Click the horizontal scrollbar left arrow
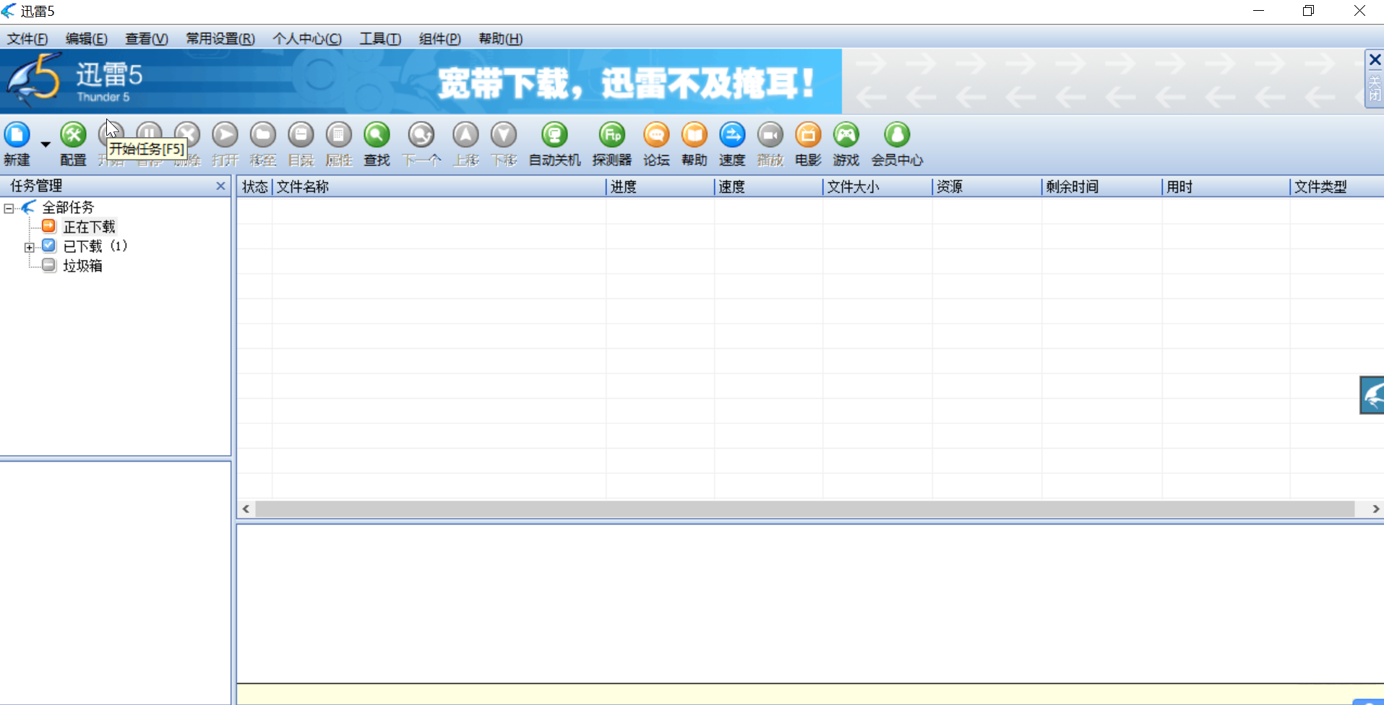The image size is (1384, 705). point(246,509)
